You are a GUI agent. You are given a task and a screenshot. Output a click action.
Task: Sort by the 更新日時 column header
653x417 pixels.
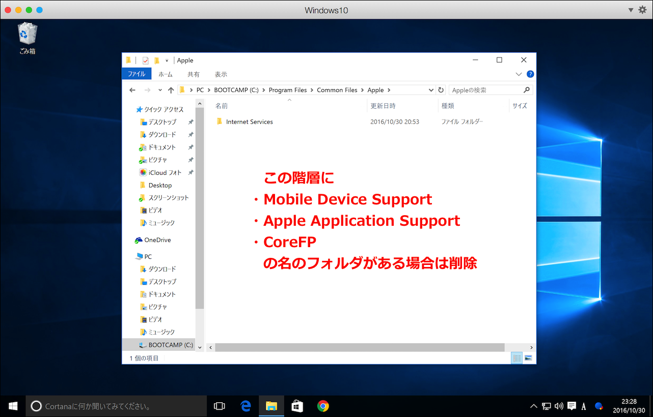point(383,106)
